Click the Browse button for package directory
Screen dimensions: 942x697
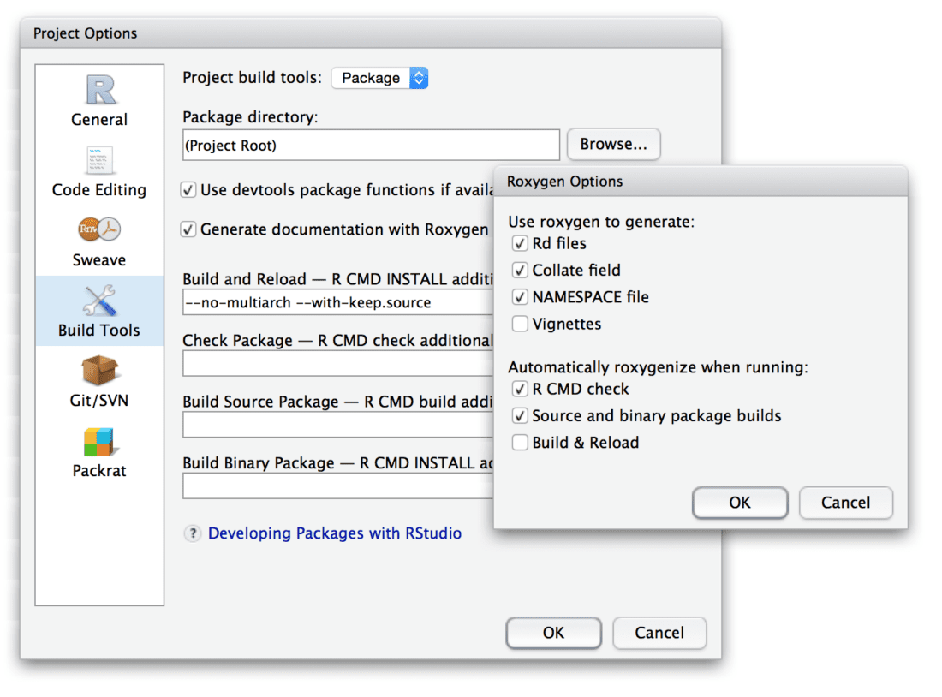point(613,144)
